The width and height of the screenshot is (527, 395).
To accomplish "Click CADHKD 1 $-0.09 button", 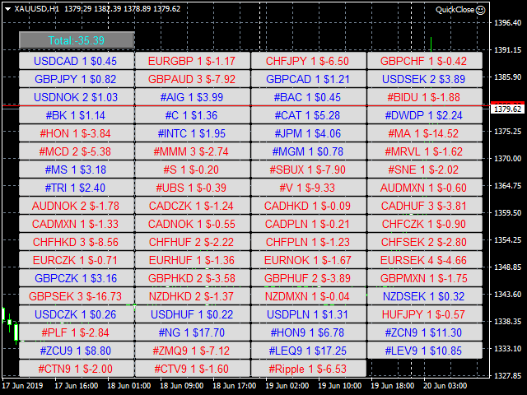I will (309, 206).
